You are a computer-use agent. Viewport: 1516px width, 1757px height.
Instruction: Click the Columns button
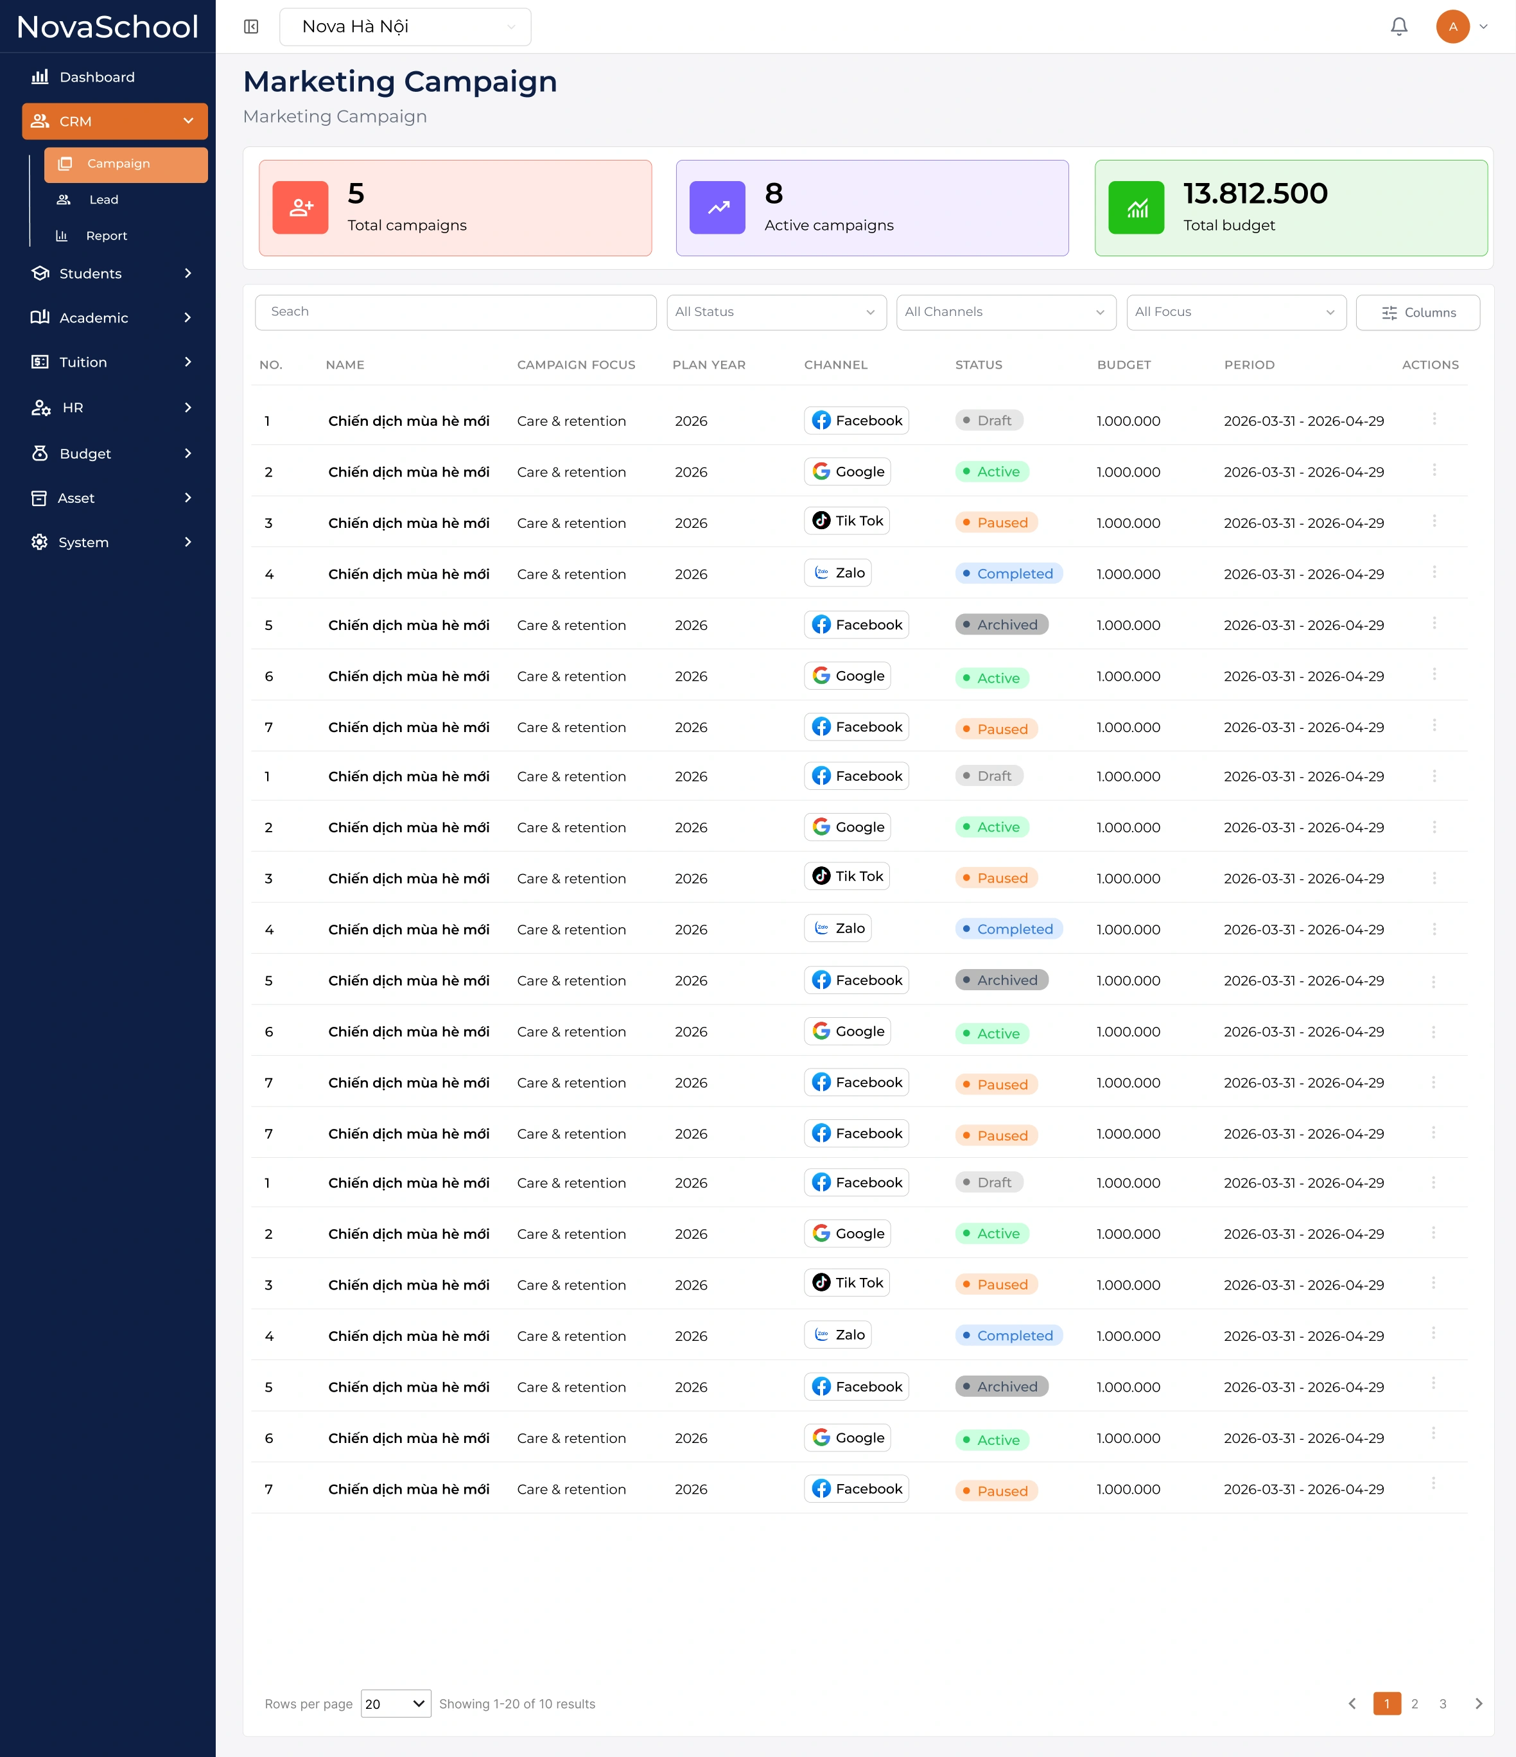point(1418,313)
